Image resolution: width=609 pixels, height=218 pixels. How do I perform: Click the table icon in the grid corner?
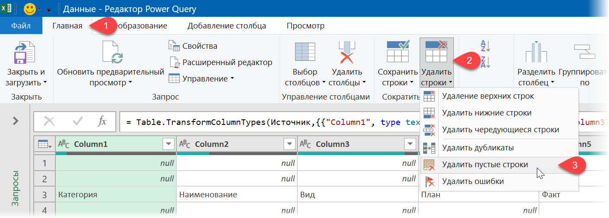pyautogui.click(x=44, y=144)
